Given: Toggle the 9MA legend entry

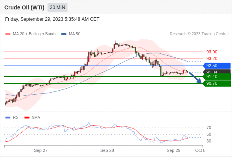Looking at the screenshot, I should tap(32, 118).
